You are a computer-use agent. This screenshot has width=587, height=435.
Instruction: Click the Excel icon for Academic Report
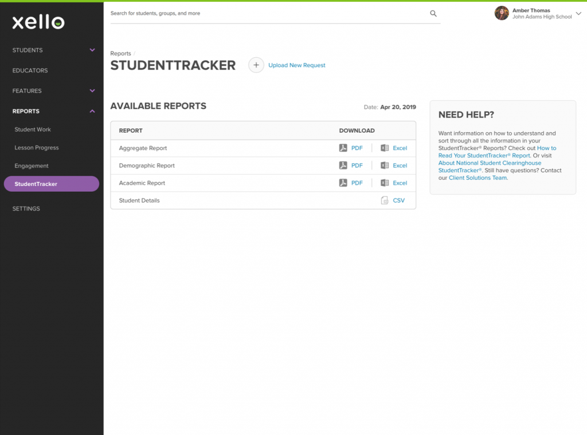coord(385,183)
